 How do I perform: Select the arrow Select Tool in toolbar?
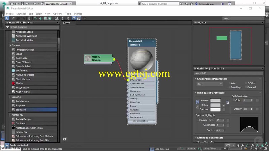7,18
